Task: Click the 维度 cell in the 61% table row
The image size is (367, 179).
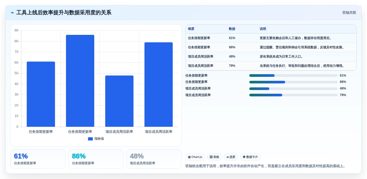Action: tap(199, 38)
